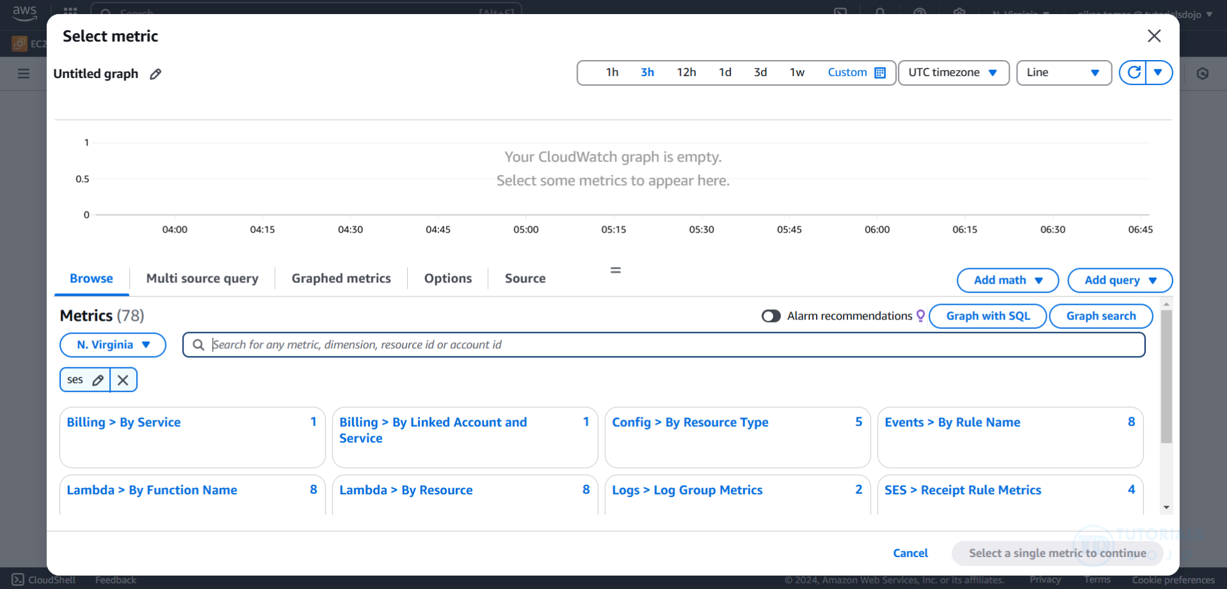
Task: Click the scrollbar down arrow
Action: tap(1166, 508)
